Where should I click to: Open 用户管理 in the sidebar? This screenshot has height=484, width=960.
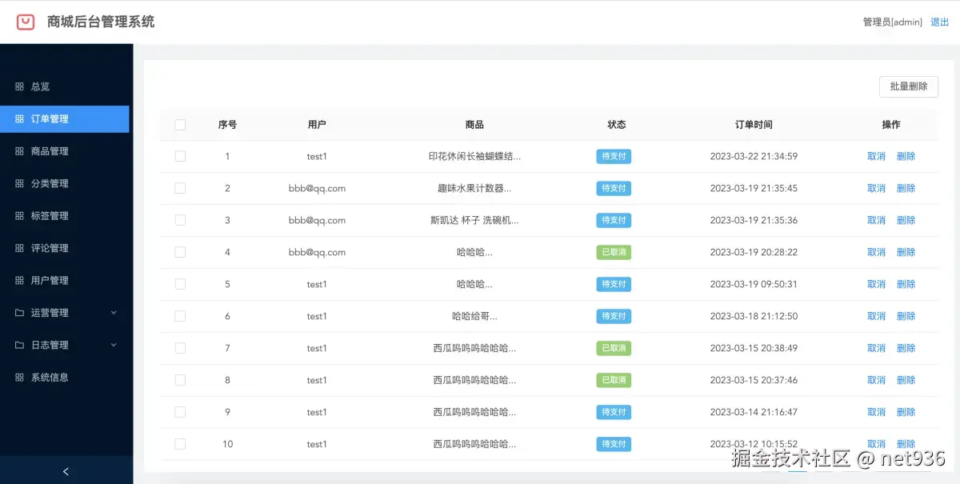click(65, 281)
